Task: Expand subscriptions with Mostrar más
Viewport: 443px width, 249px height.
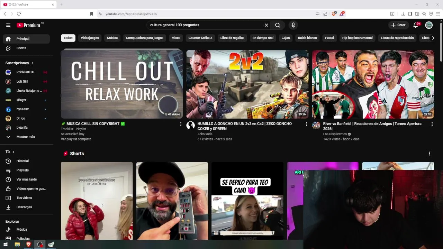Action: (26, 137)
